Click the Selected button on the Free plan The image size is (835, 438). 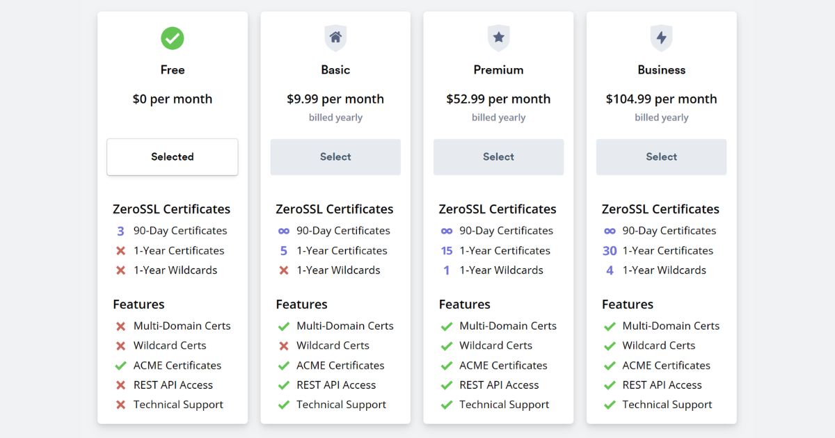pyautogui.click(x=172, y=157)
